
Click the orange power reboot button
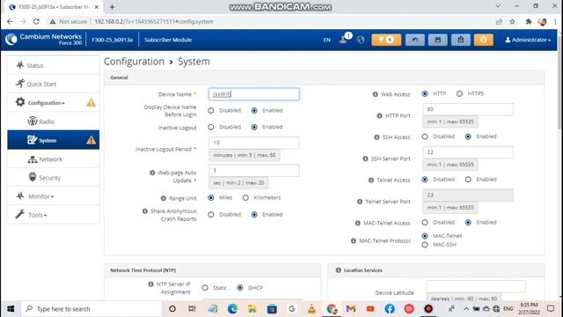(483, 40)
